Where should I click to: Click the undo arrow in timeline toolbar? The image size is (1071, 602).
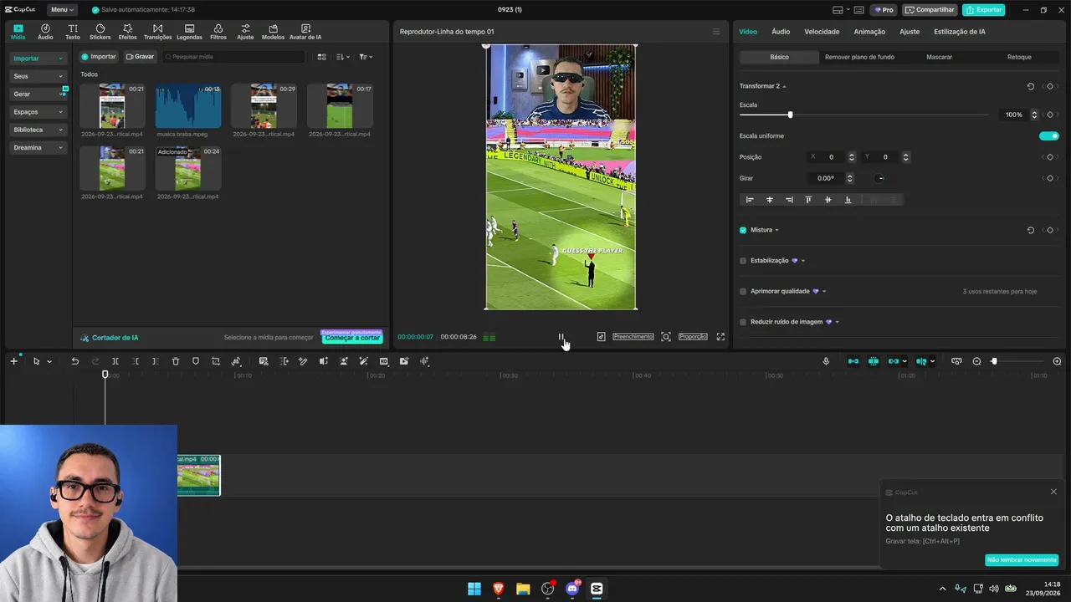(x=74, y=361)
